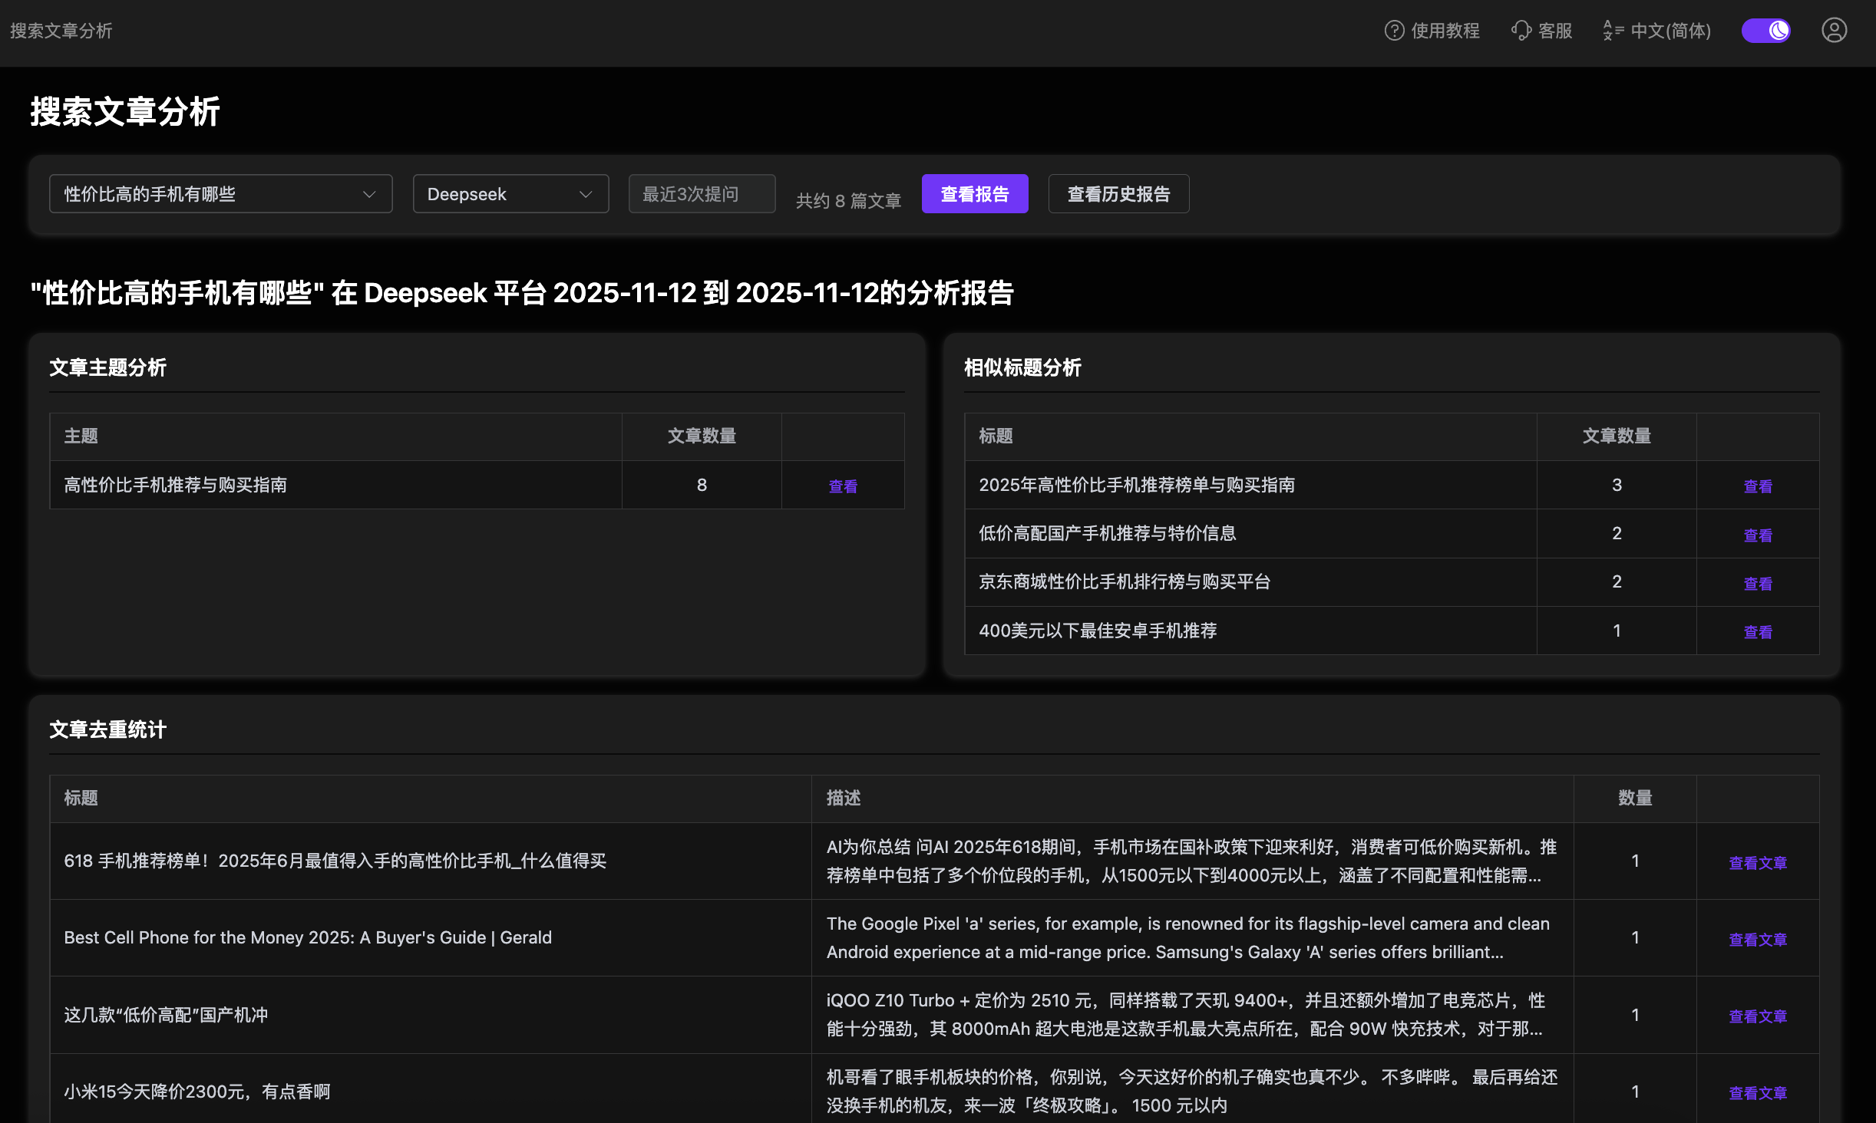Open 查看文章 for 618 手机推荐榜单 row
Screen dimensions: 1876x1123
(x=1758, y=863)
